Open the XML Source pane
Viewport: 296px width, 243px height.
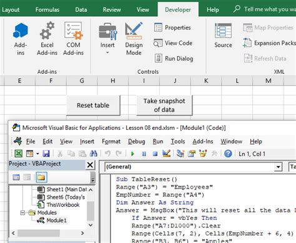coord(223,36)
